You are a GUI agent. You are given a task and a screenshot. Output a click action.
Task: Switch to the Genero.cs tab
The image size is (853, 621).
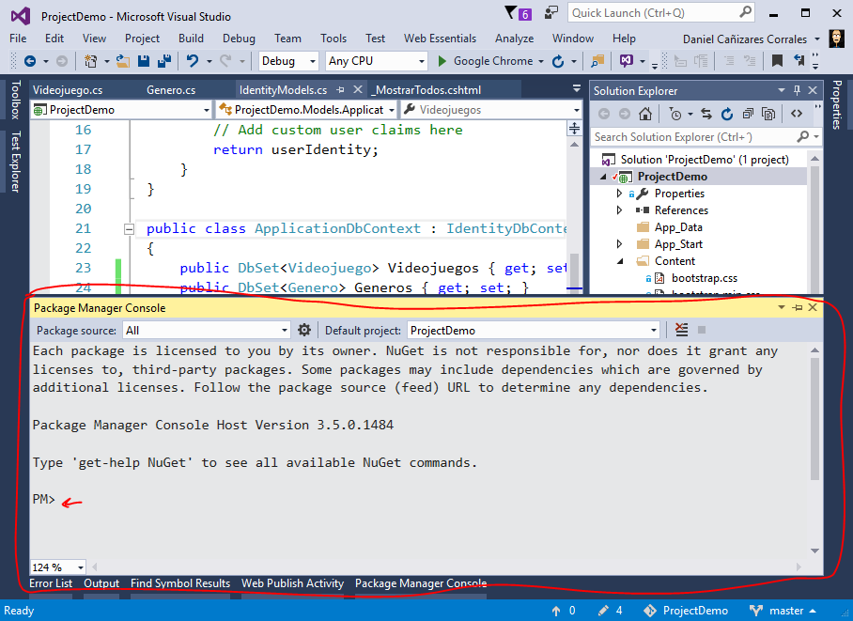(x=171, y=90)
